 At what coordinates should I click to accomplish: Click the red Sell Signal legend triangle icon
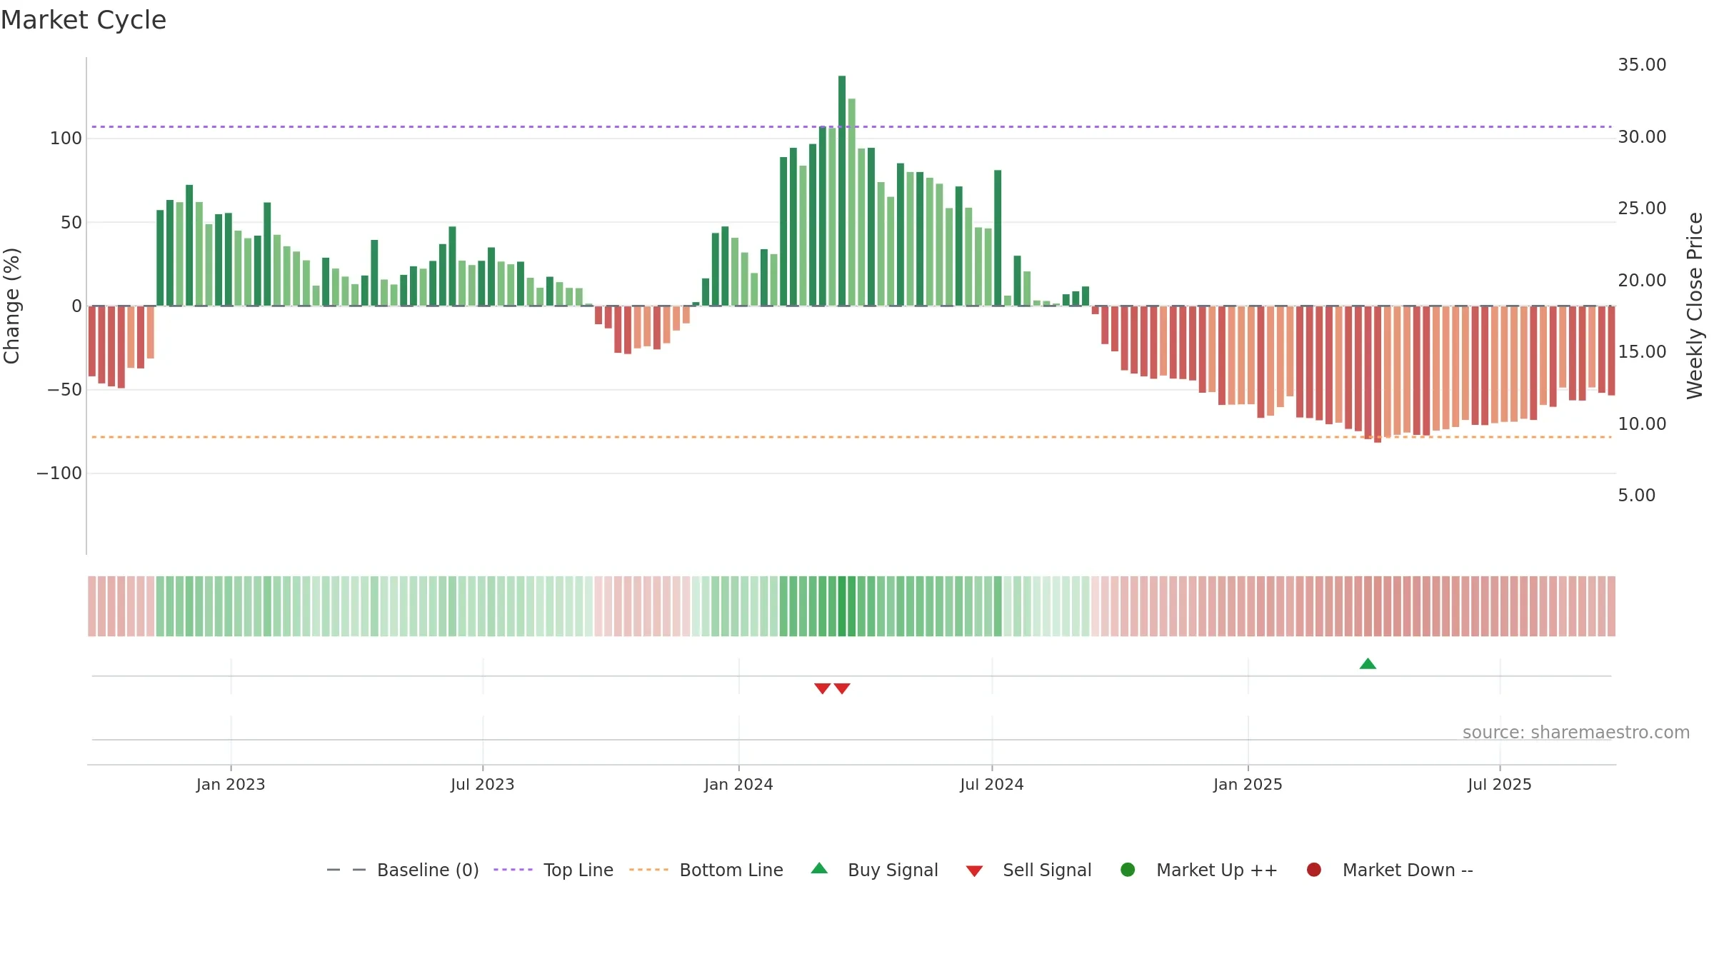(x=974, y=871)
